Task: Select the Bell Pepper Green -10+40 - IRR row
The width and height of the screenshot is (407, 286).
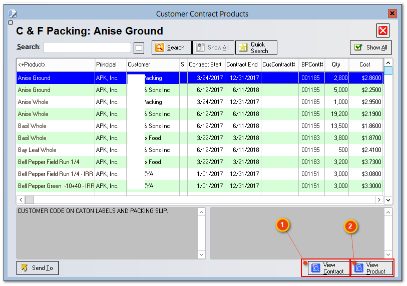Action: (x=200, y=186)
